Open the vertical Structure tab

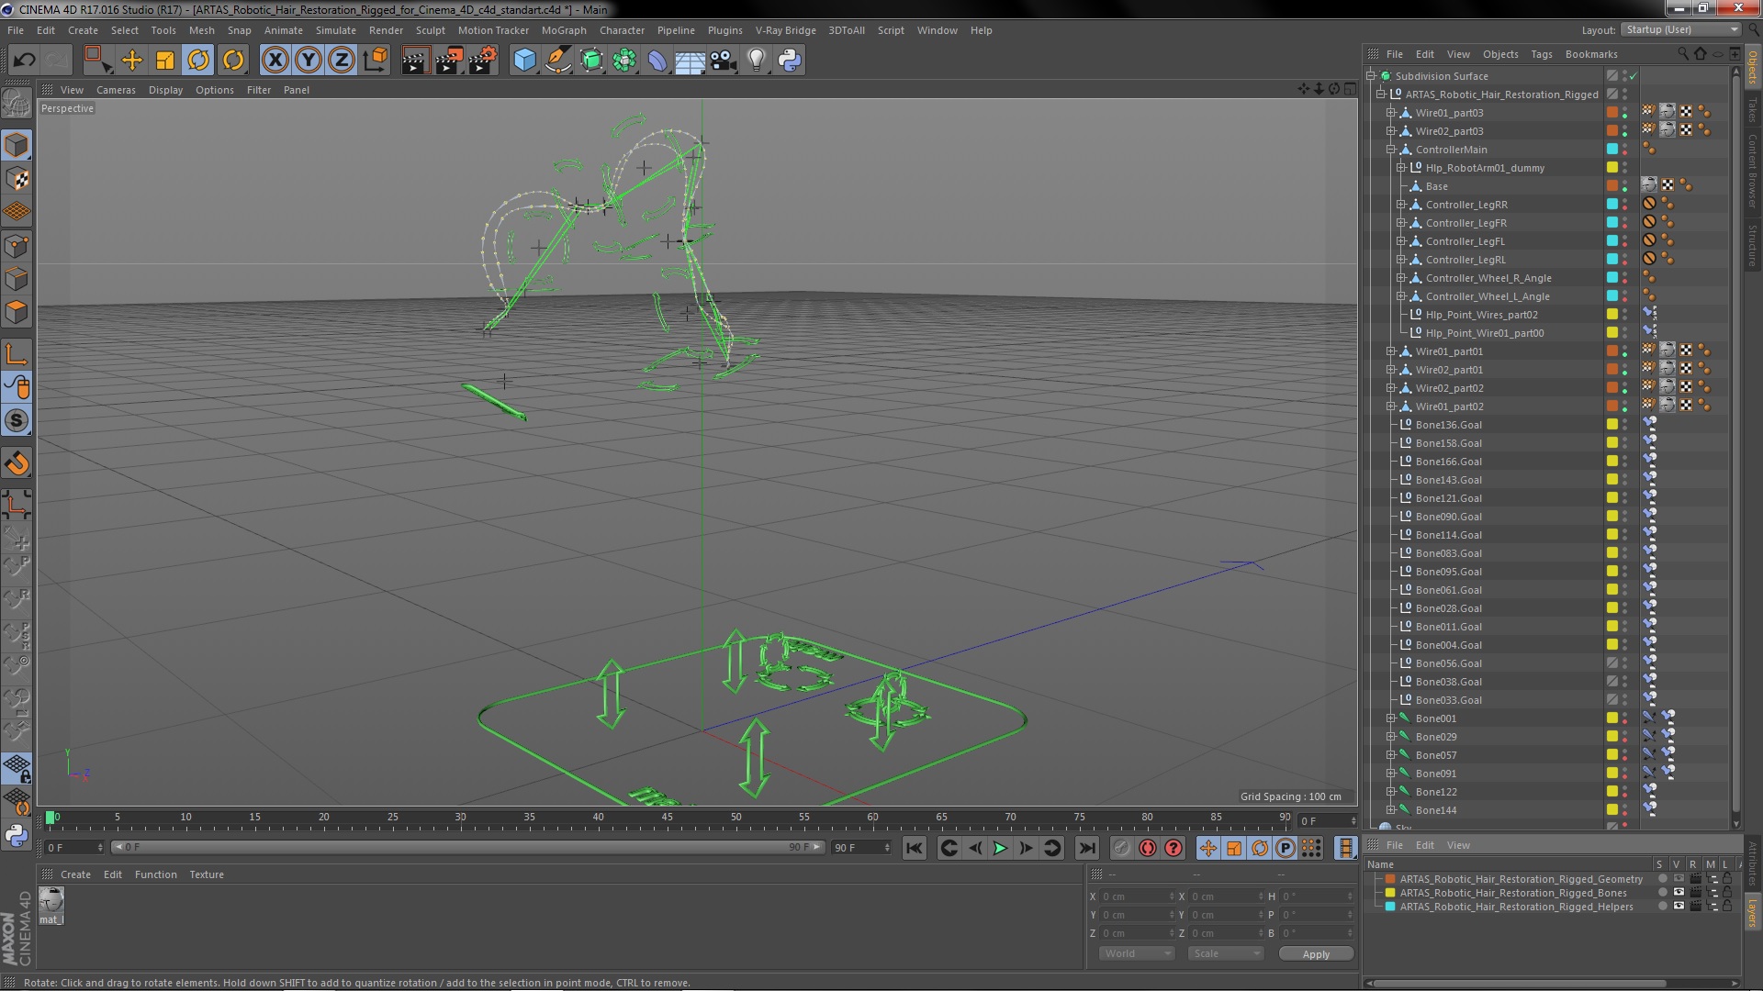[1752, 246]
